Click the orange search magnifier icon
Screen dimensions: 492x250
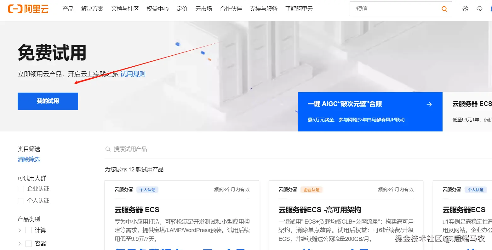point(444,9)
